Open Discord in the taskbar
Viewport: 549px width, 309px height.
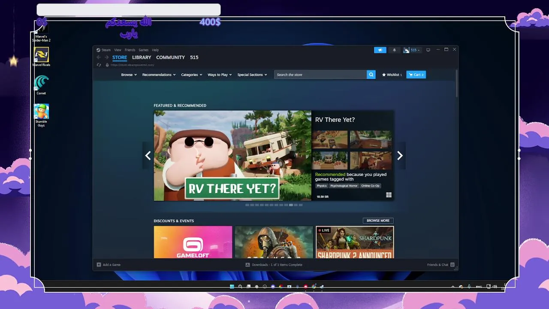click(273, 287)
